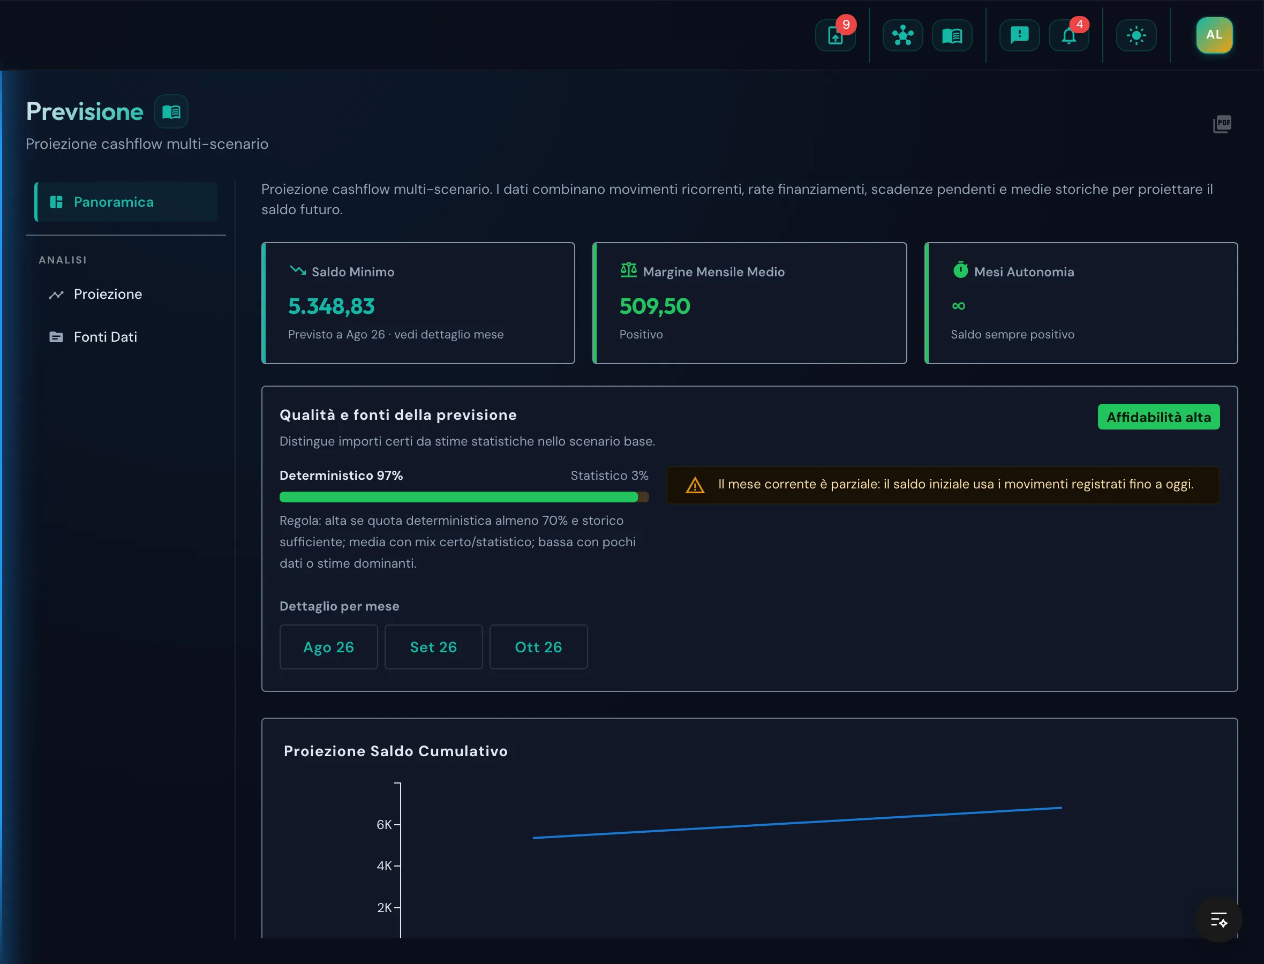Click the 5.348,83 Saldo Minimo value

(x=331, y=306)
